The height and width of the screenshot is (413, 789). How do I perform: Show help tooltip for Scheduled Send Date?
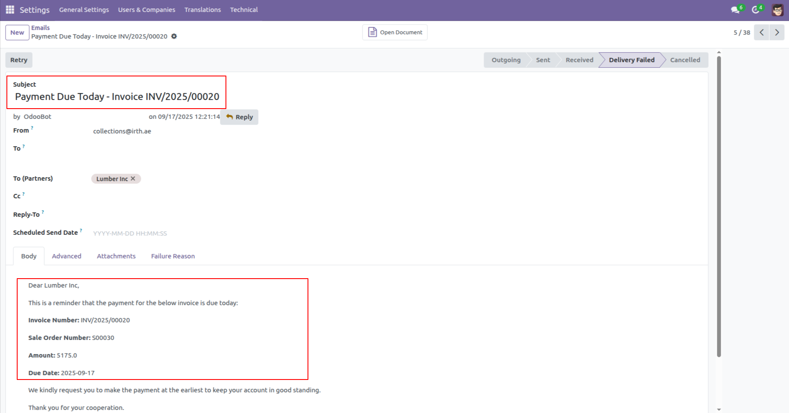81,230
